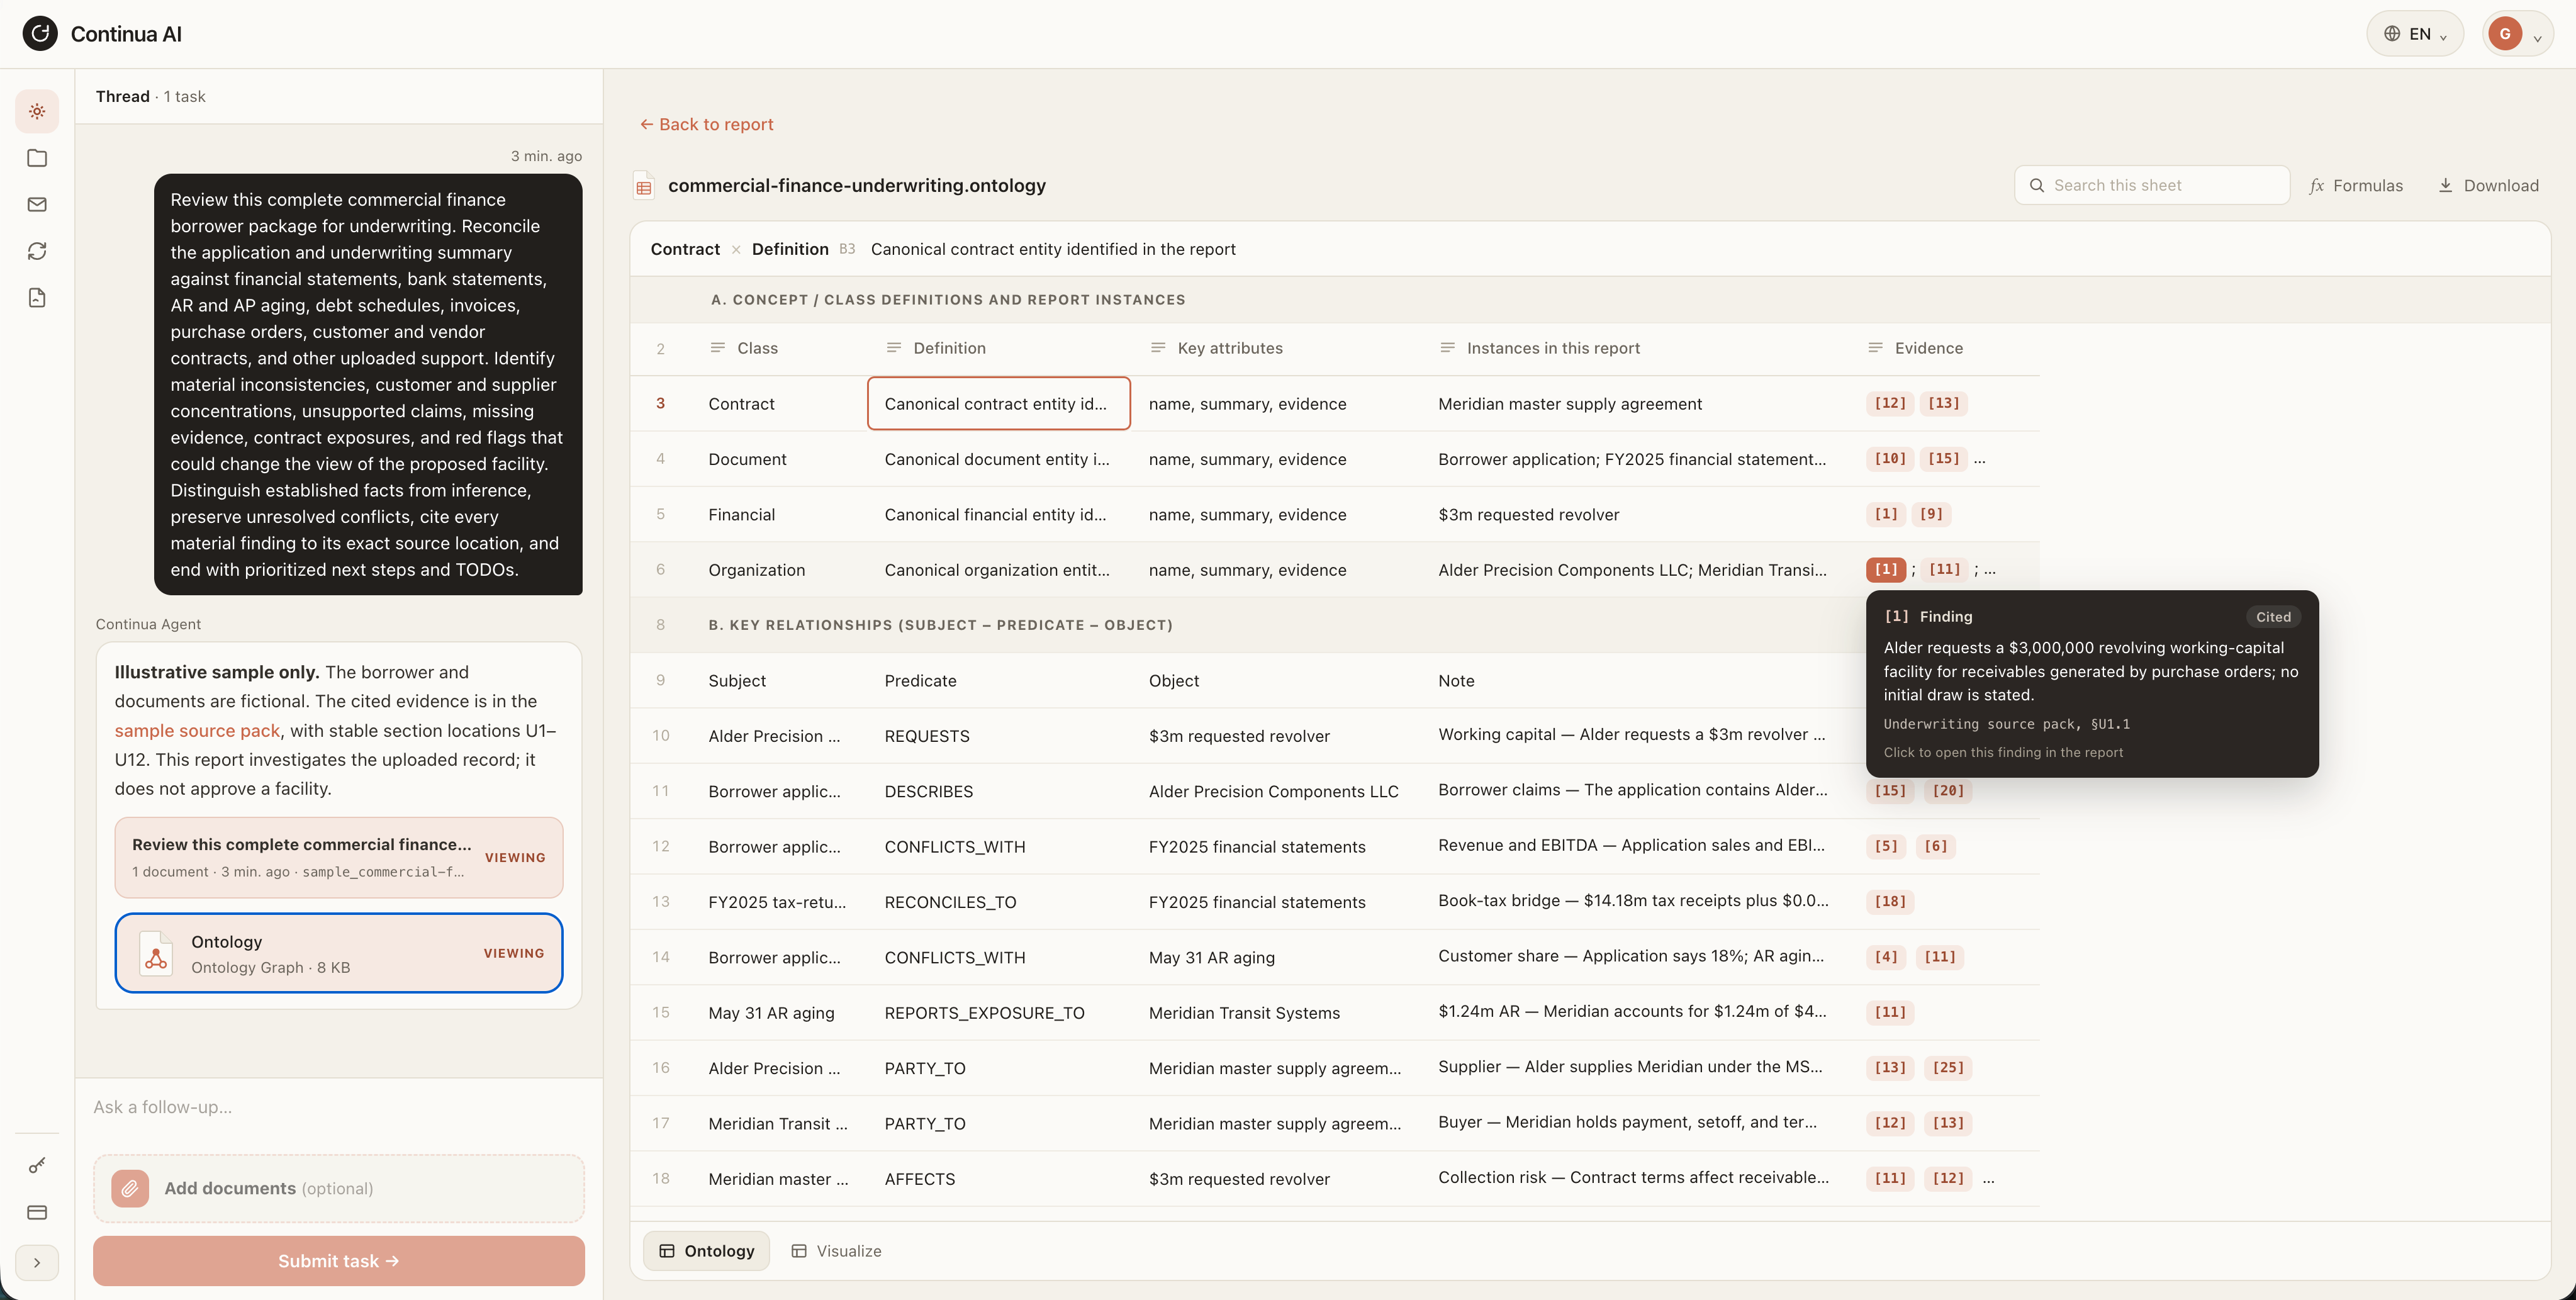Open the folder icon in left sidebar
The height and width of the screenshot is (1300, 2576).
[37, 158]
